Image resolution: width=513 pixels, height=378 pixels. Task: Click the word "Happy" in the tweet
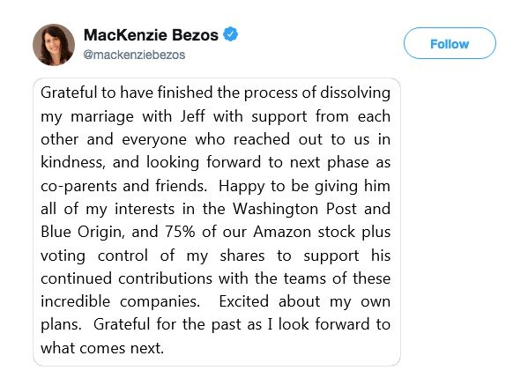point(242,187)
